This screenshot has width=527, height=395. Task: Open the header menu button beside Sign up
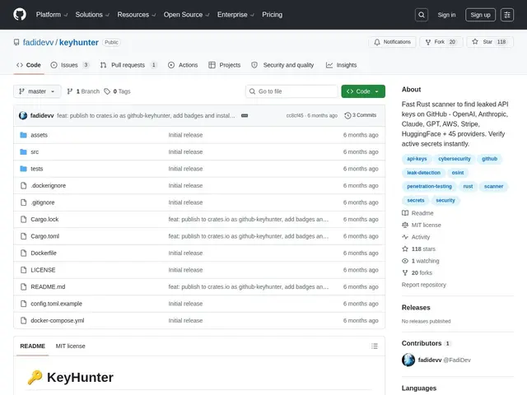(507, 15)
